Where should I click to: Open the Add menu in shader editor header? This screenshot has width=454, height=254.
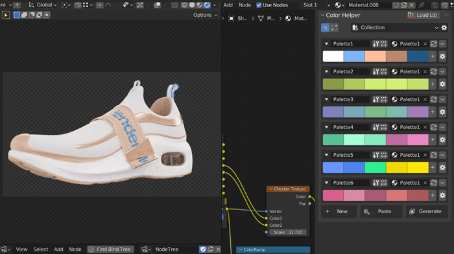(228, 5)
